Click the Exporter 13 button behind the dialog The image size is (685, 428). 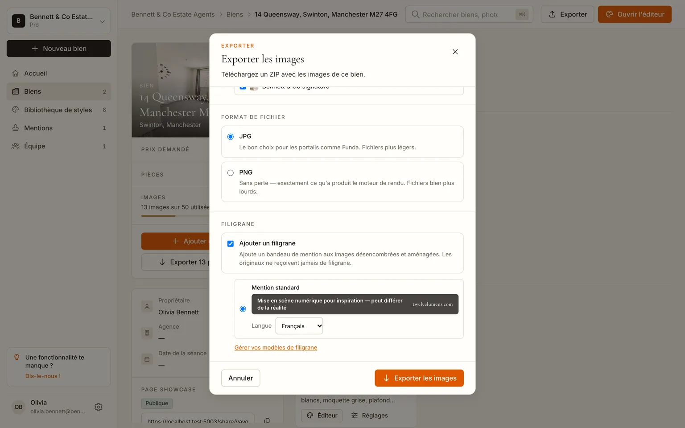click(175, 262)
